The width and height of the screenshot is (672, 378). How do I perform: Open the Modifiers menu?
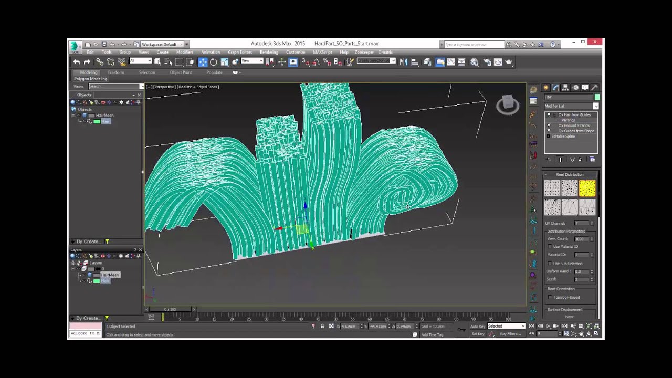point(185,52)
